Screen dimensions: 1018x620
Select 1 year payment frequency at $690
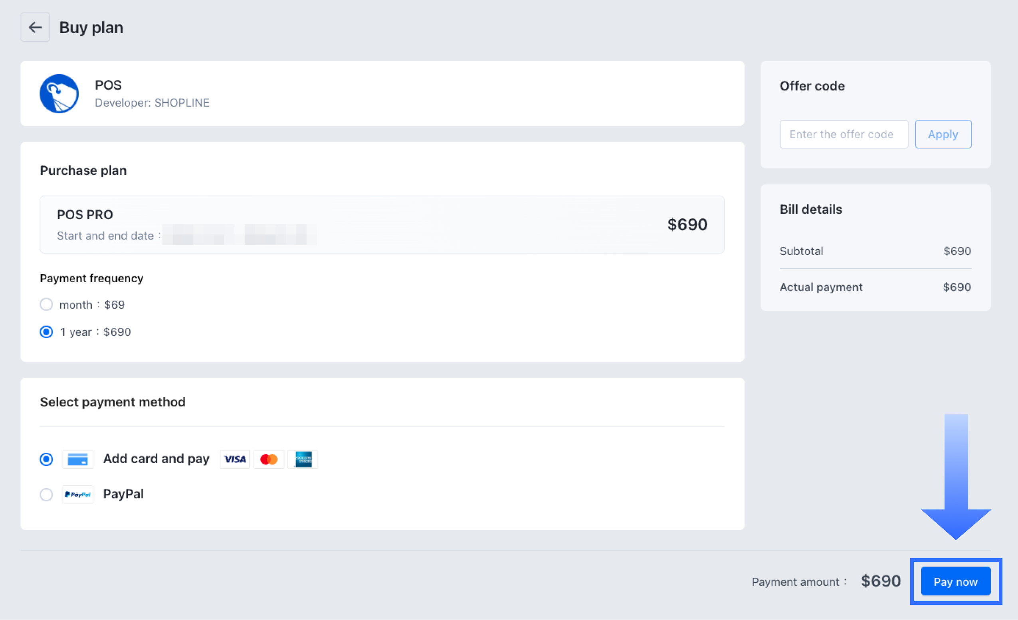pos(46,332)
